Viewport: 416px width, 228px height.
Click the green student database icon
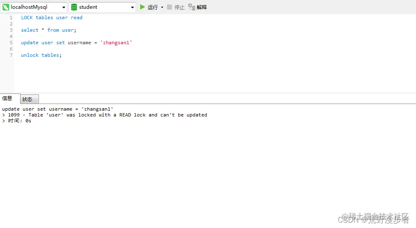74,7
